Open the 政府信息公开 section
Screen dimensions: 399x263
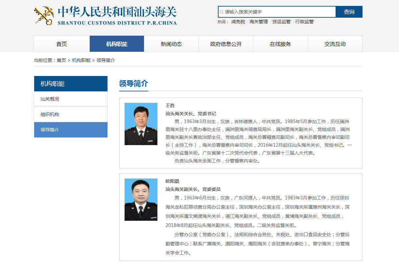click(x=226, y=44)
